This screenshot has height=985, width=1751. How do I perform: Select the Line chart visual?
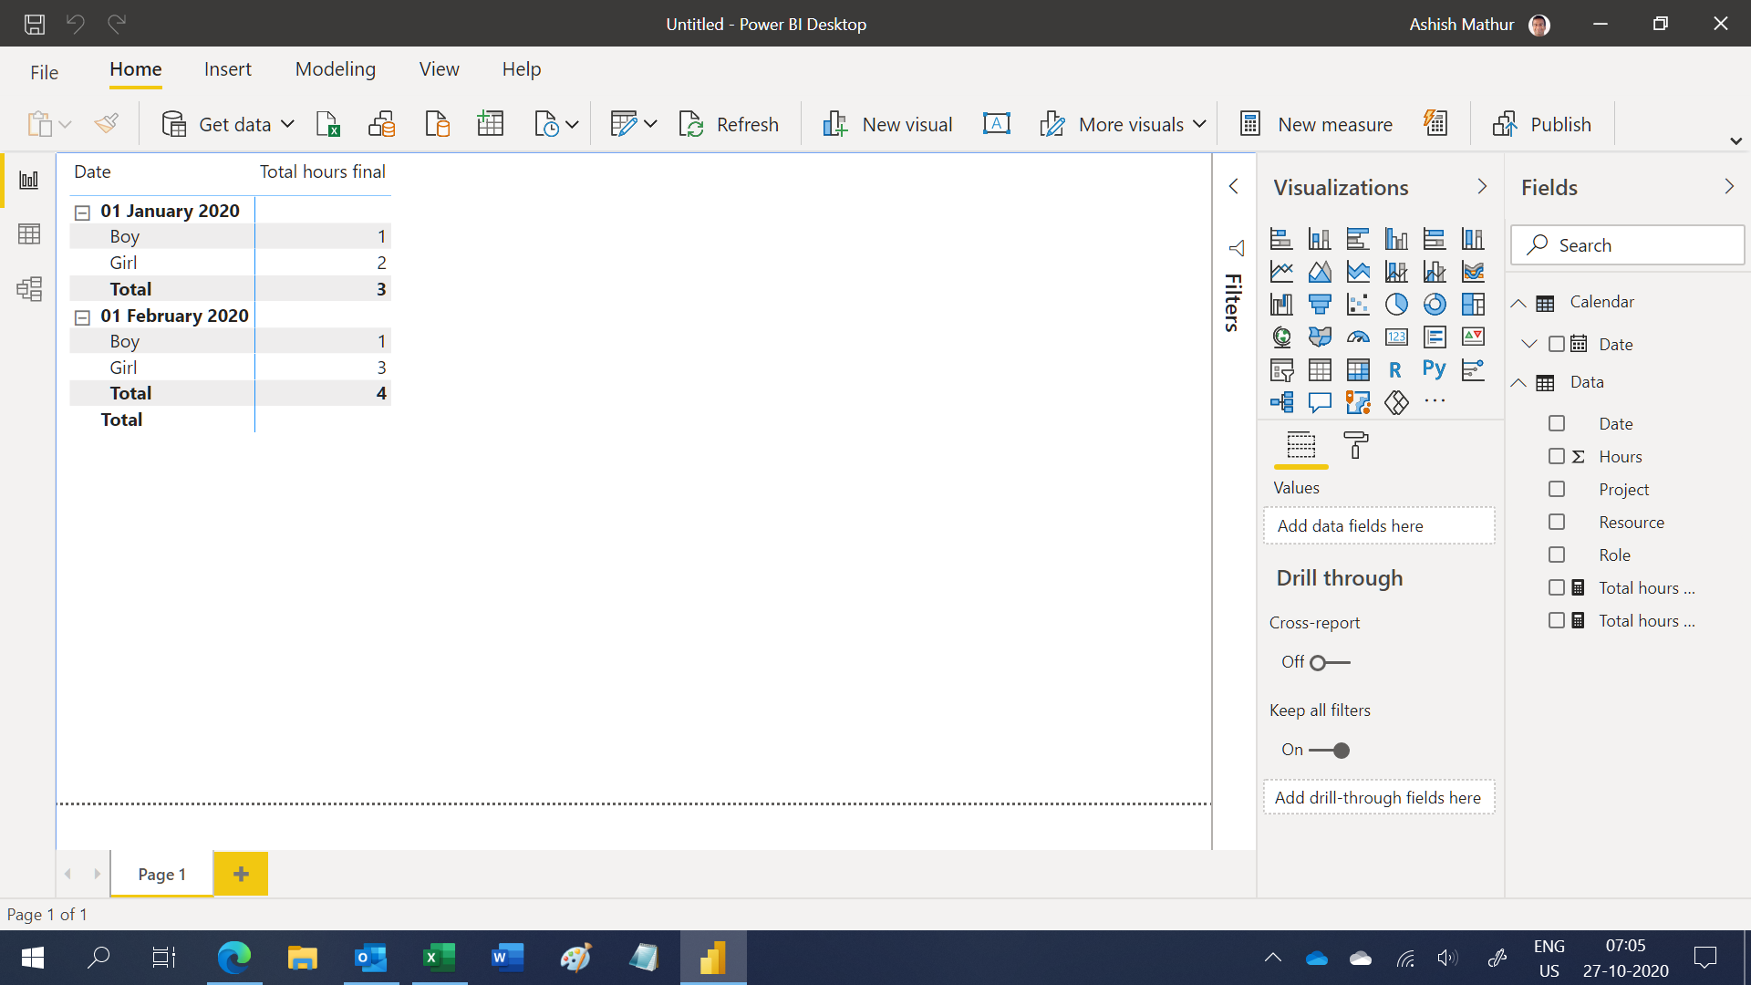[x=1281, y=272]
